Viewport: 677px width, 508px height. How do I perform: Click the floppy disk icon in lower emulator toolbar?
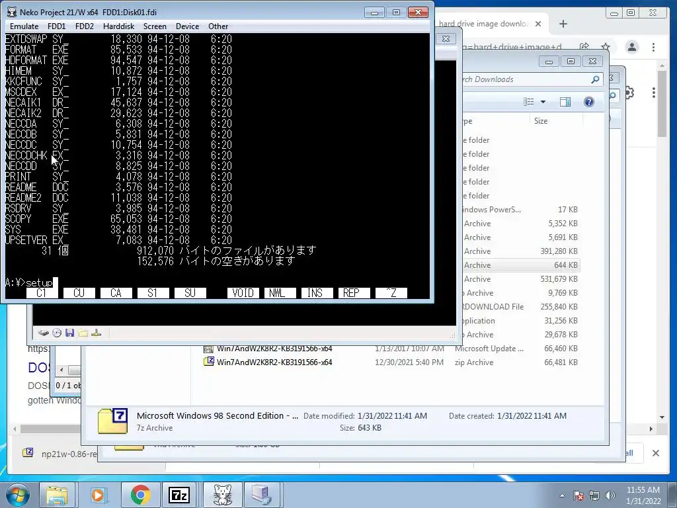coord(69,333)
